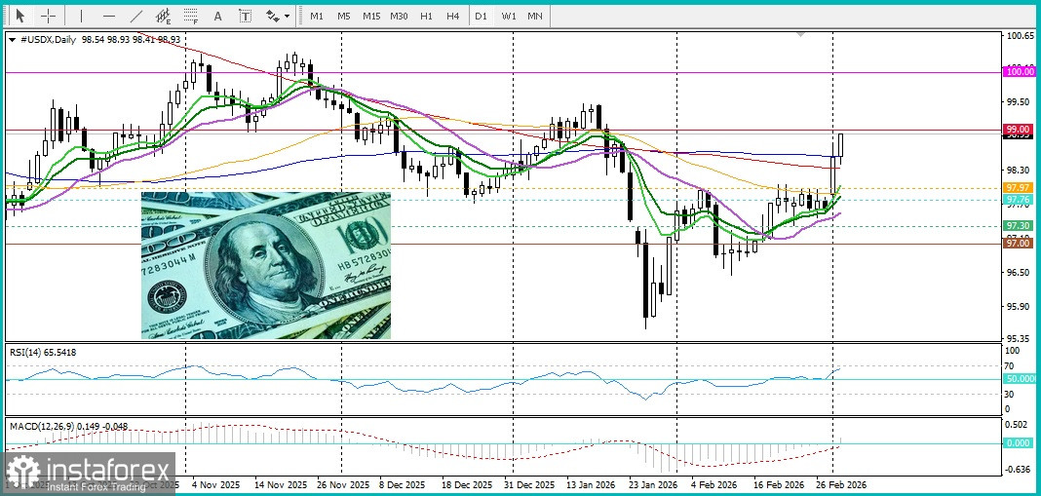Select the equidistant channel tool
Image resolution: width=1041 pixels, height=496 pixels.
(x=164, y=17)
